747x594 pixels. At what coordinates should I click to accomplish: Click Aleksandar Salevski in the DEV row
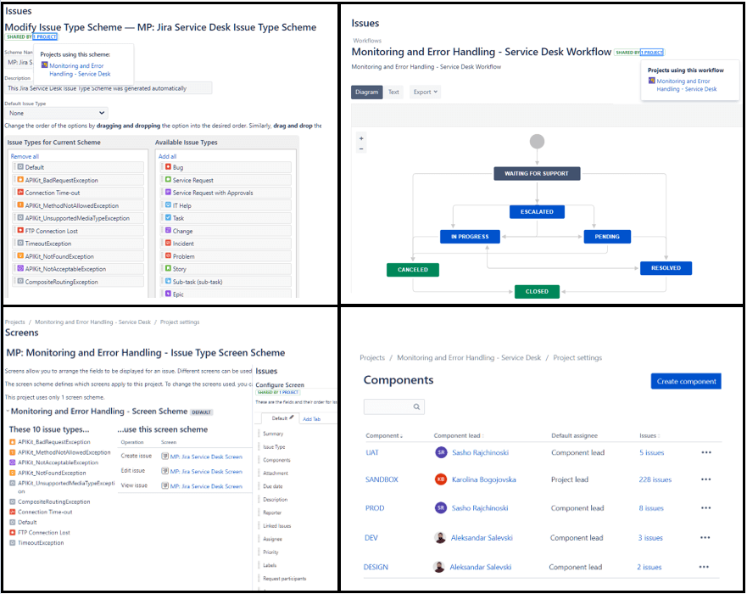point(482,538)
